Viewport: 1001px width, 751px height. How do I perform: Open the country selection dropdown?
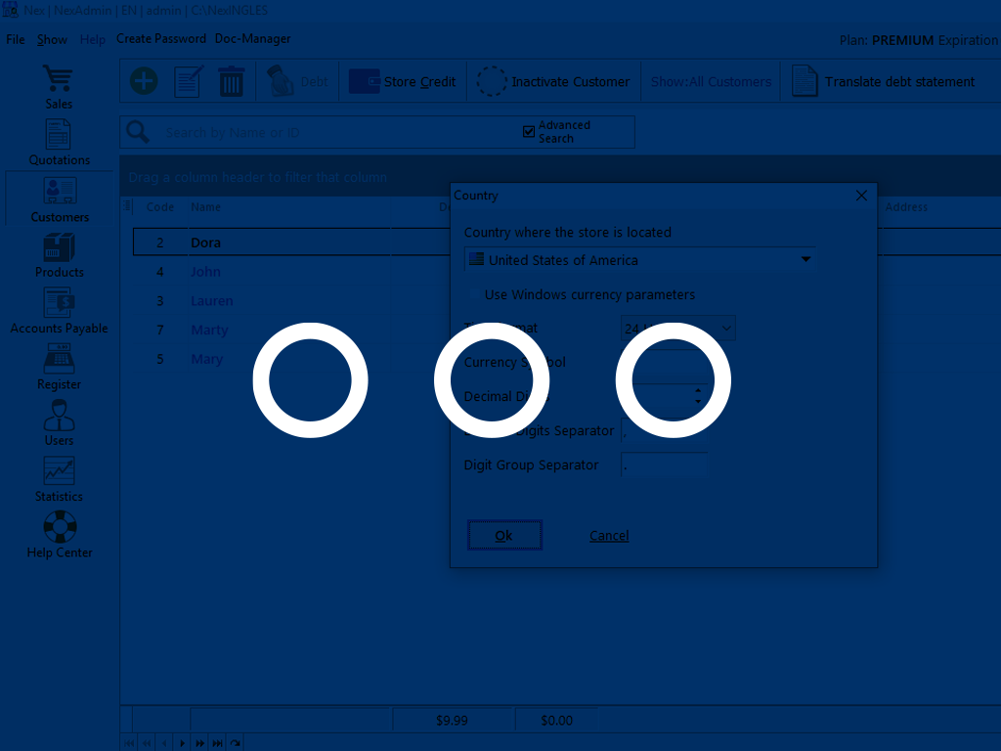[805, 259]
